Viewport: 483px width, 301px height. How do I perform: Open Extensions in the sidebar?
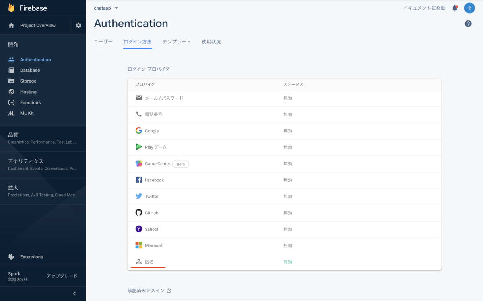click(31, 257)
